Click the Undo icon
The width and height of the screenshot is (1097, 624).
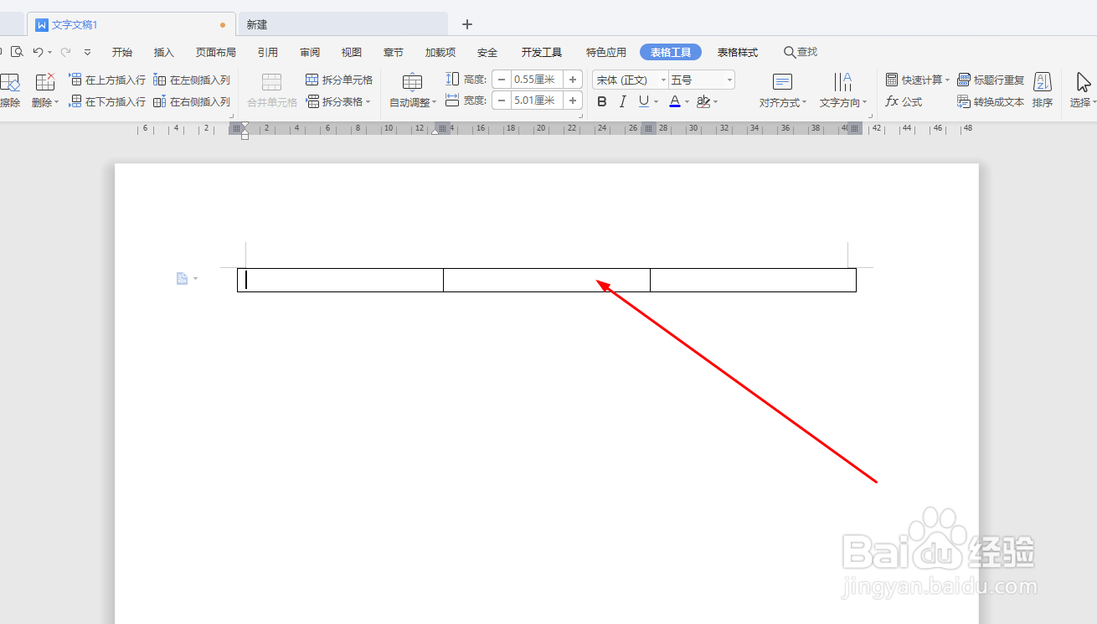(38, 52)
